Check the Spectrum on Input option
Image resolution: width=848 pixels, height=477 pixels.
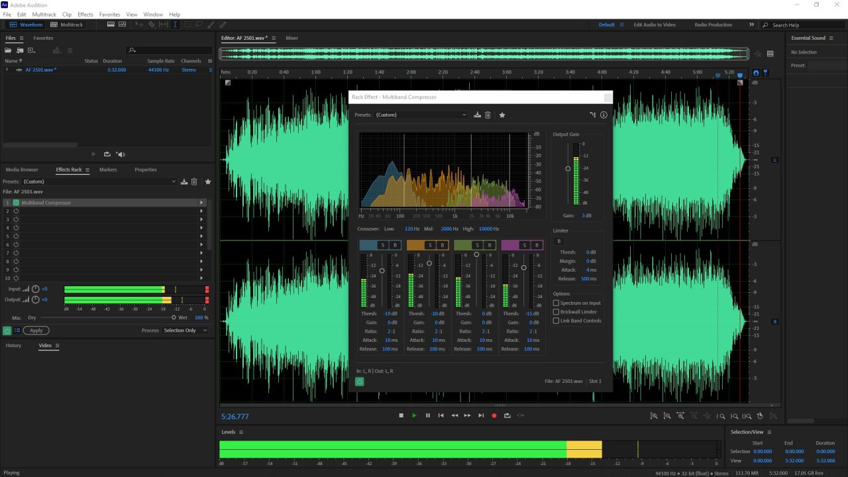tap(556, 303)
